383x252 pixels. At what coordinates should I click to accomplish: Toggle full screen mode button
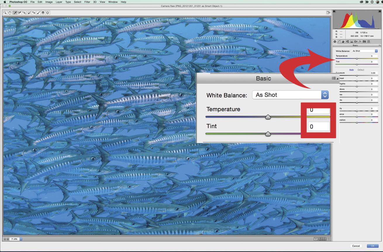tap(328, 13)
